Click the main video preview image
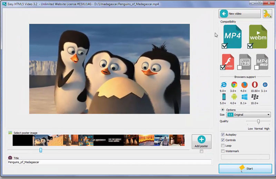276x179 pixels. point(109,69)
